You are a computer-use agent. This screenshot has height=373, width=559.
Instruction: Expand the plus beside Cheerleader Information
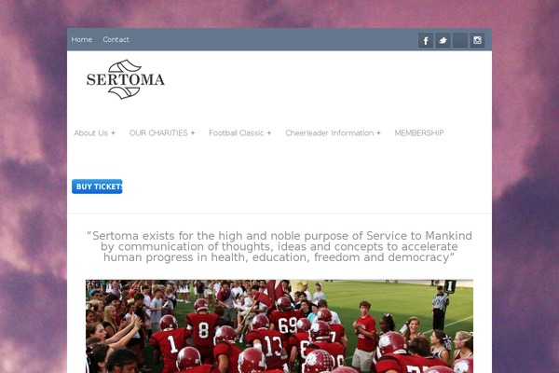378,132
